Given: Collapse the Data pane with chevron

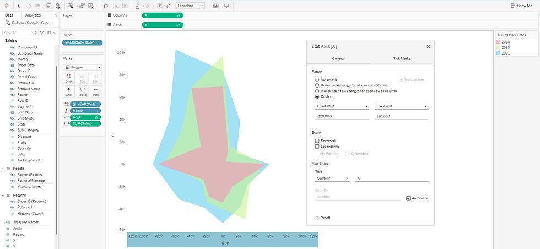Looking at the screenshot, I should click(56, 15).
